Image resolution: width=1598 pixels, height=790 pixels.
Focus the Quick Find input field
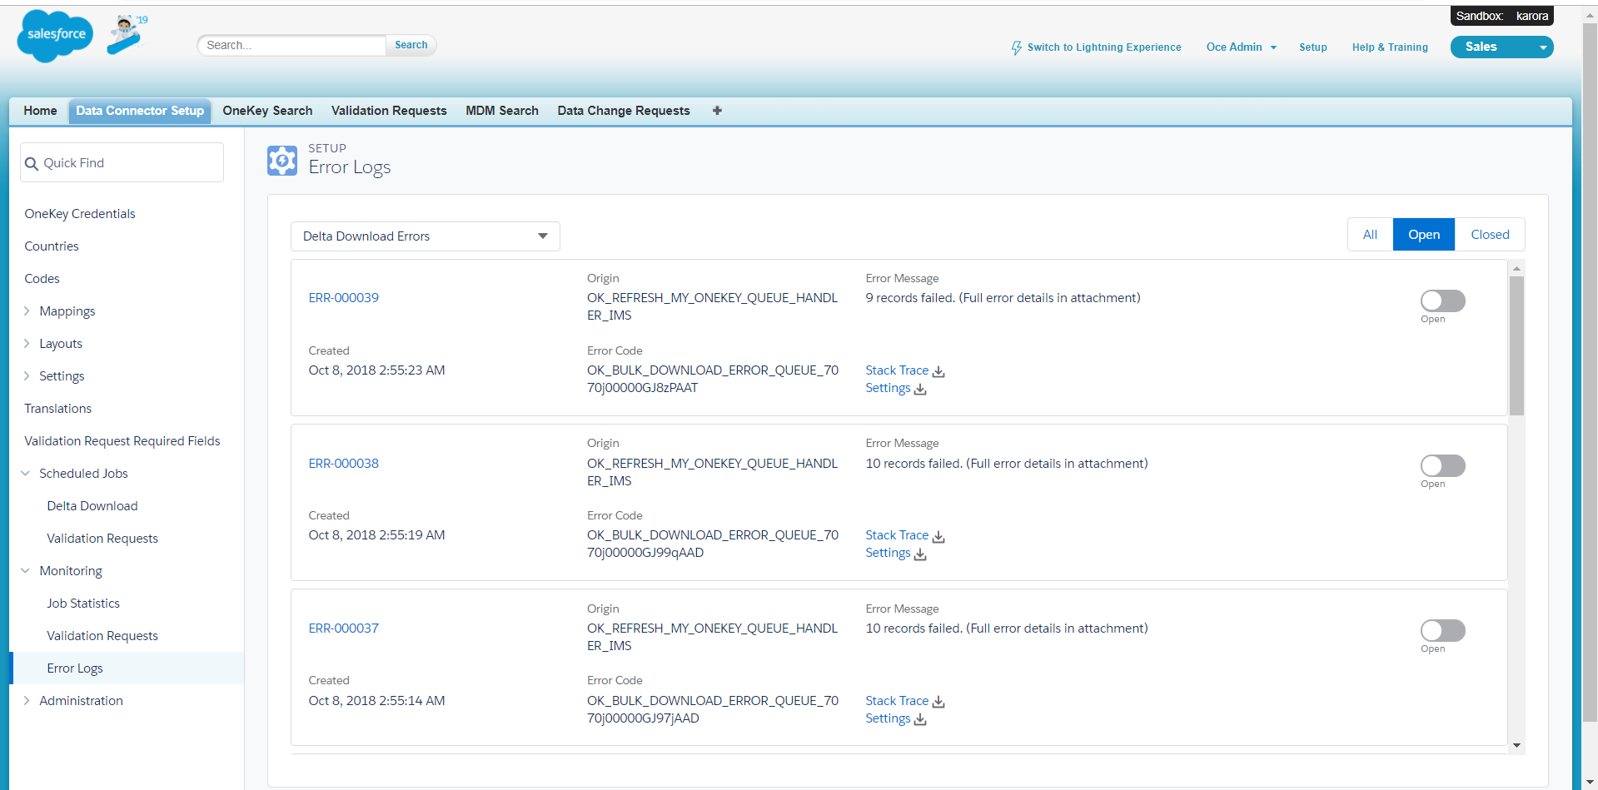tap(129, 163)
